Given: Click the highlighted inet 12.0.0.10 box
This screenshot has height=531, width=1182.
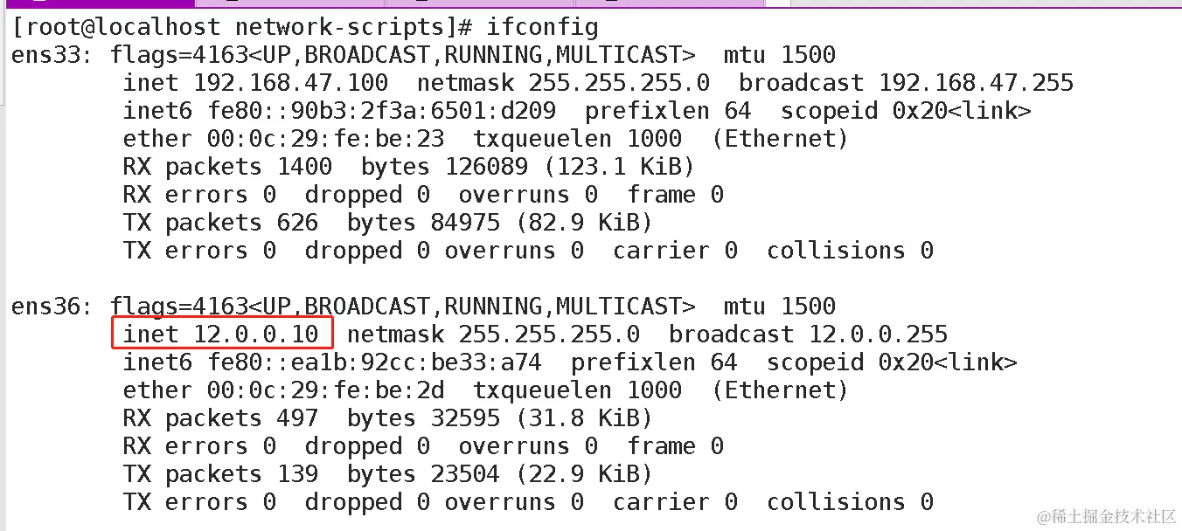Looking at the screenshot, I should 223,334.
